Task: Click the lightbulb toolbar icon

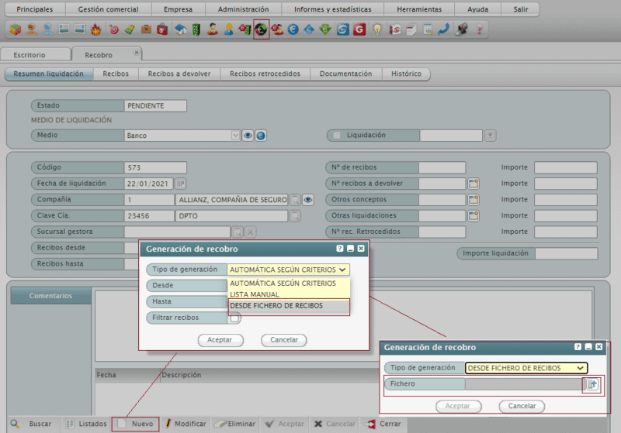Action: [x=377, y=29]
